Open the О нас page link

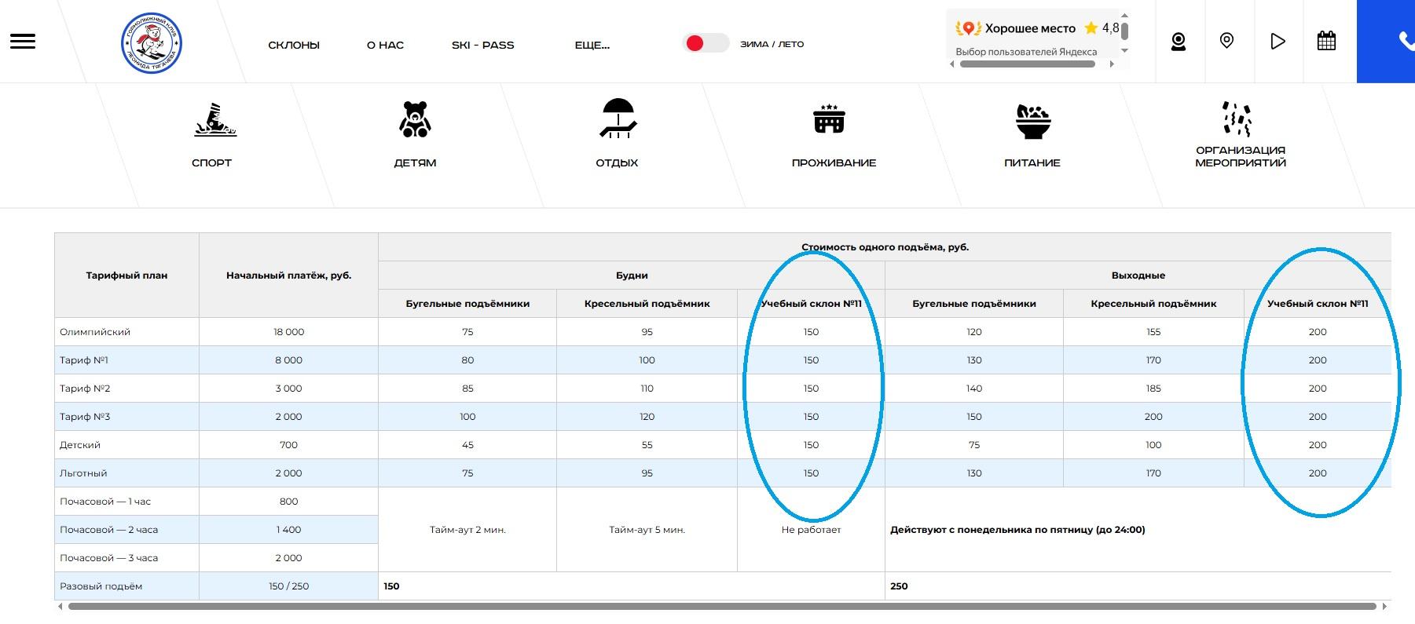coord(385,45)
